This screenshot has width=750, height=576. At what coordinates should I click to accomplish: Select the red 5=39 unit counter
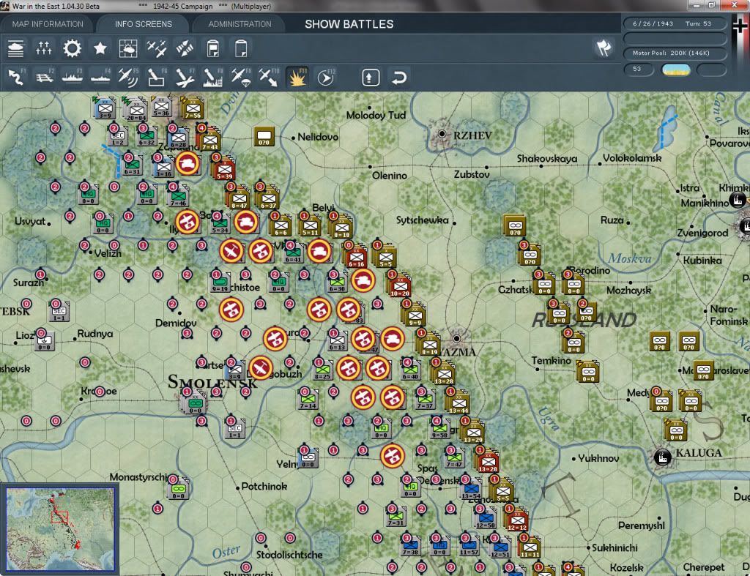[x=224, y=170]
